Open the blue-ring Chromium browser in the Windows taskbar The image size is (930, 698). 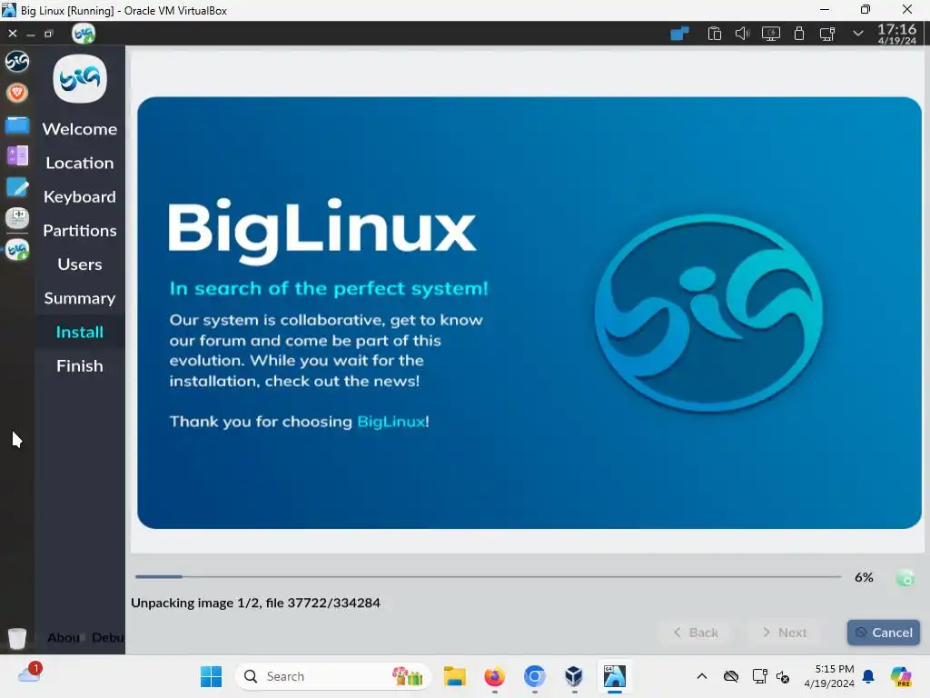534,676
